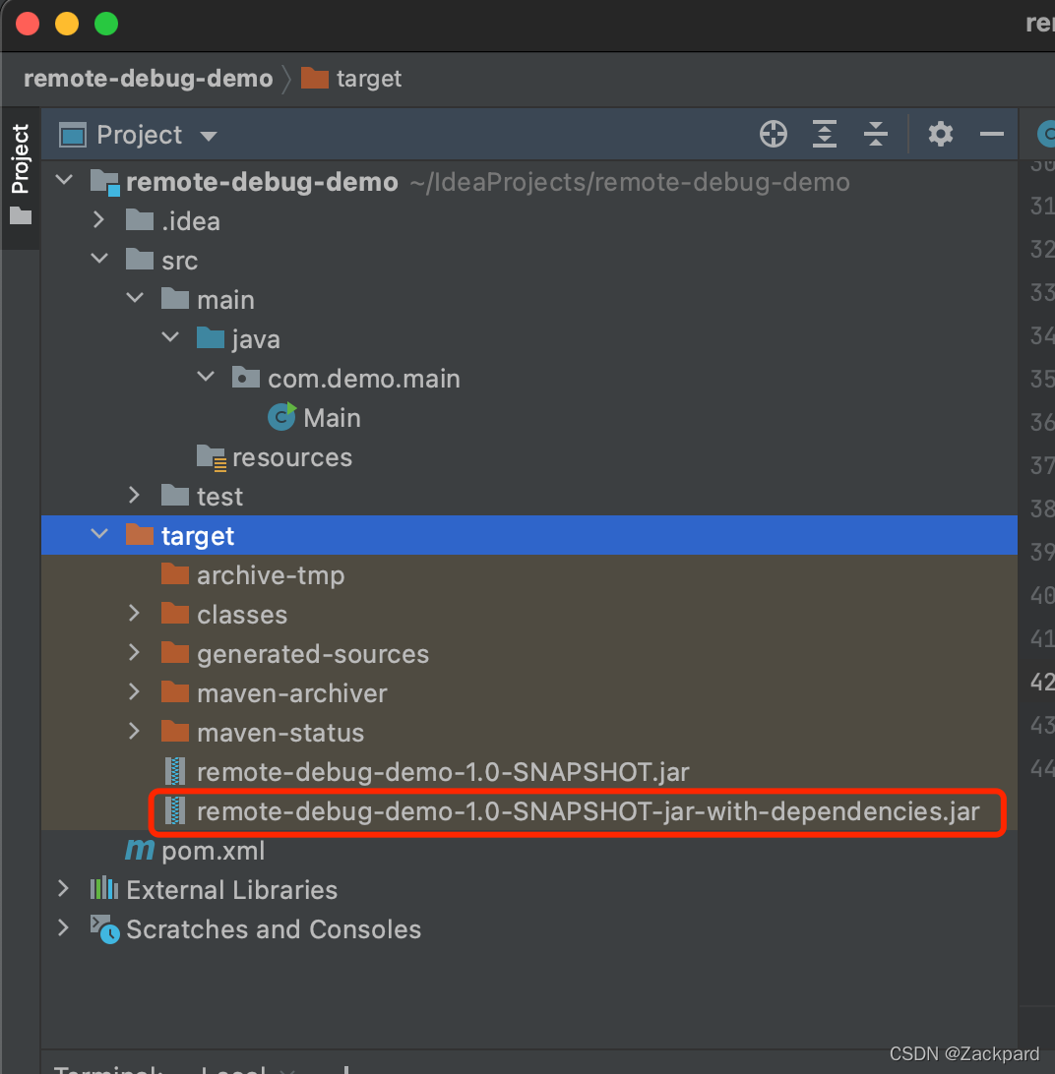Screen dimensions: 1055x1074
Task: Select the External Libraries label
Action: pyautogui.click(x=231, y=890)
